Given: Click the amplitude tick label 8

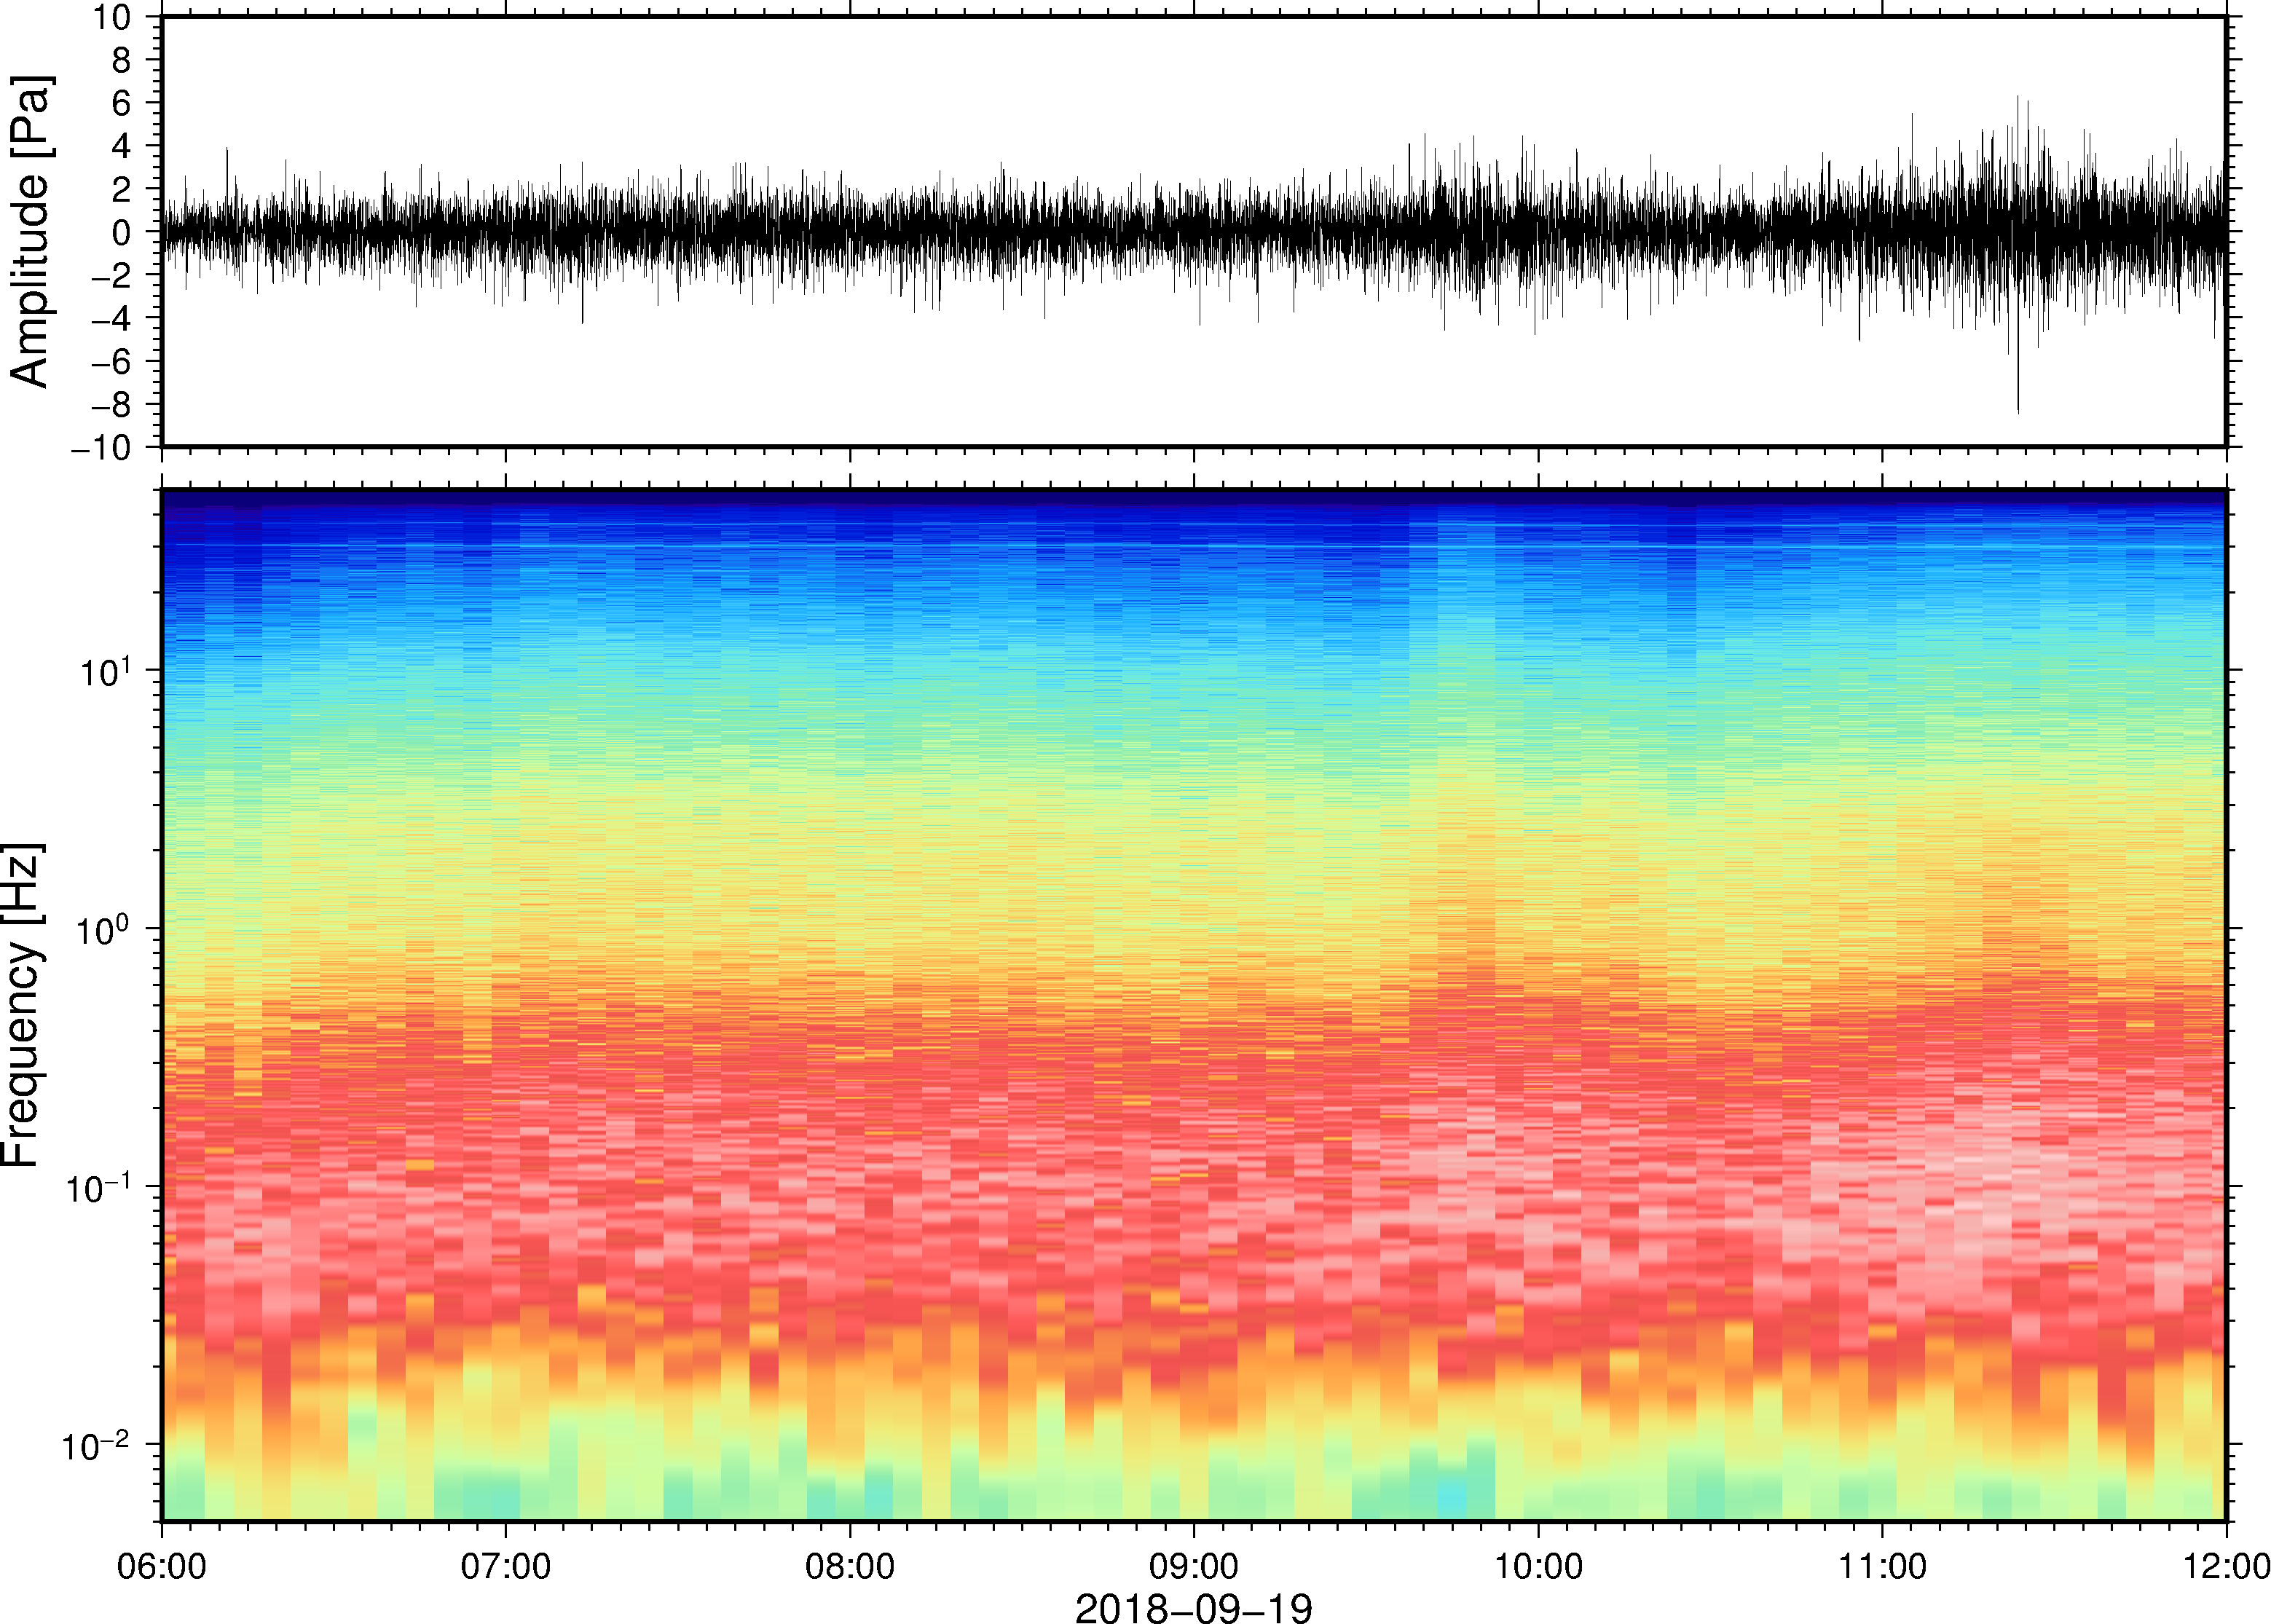Looking at the screenshot, I should coord(122,60).
